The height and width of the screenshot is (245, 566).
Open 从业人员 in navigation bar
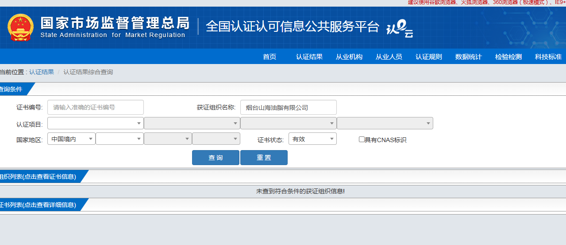coord(389,57)
